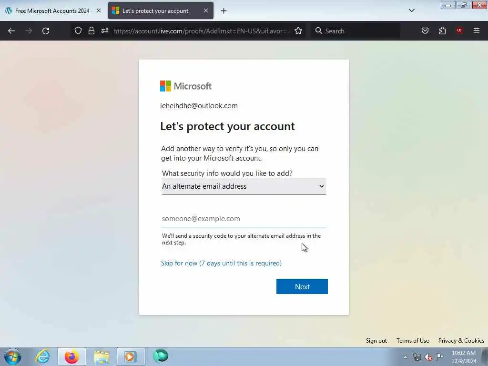This screenshot has height=366, width=488.
Task: Click the Firefox taskbar icon
Action: coord(72,356)
